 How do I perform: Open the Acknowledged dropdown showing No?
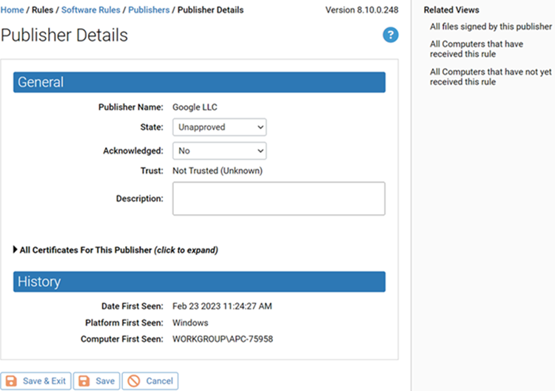pyautogui.click(x=220, y=151)
